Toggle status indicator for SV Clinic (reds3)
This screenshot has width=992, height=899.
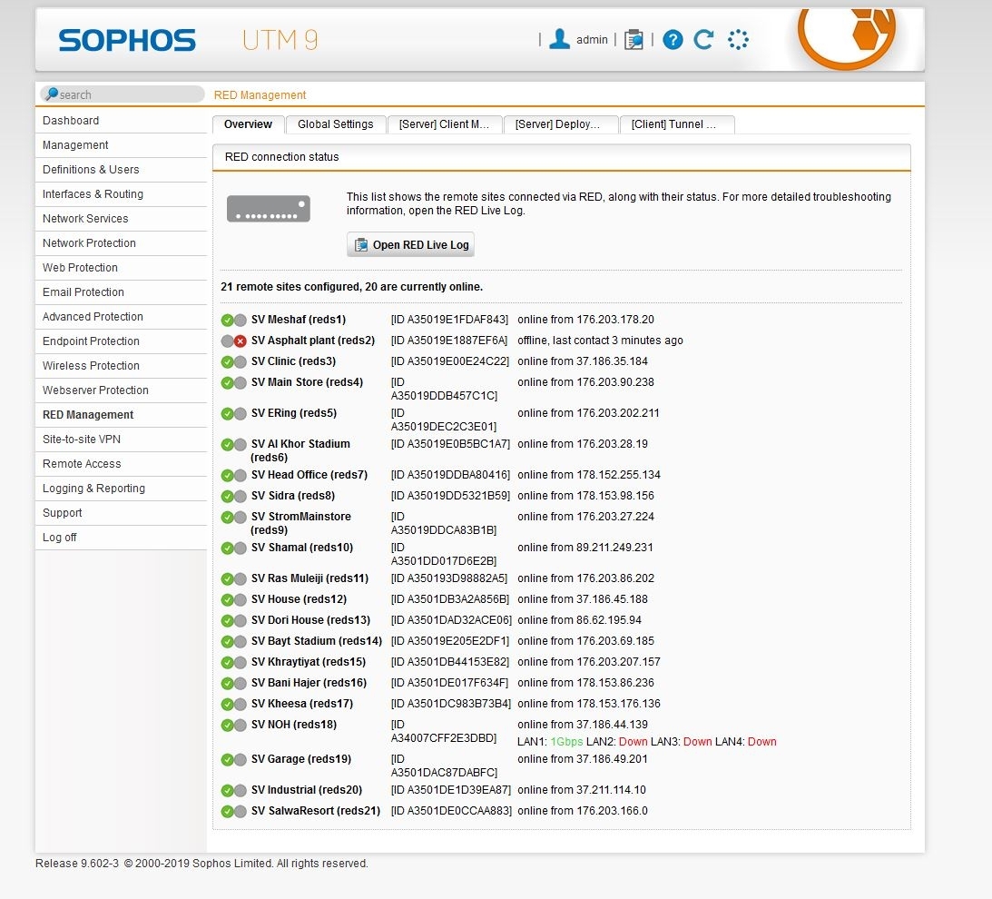pyautogui.click(x=228, y=362)
